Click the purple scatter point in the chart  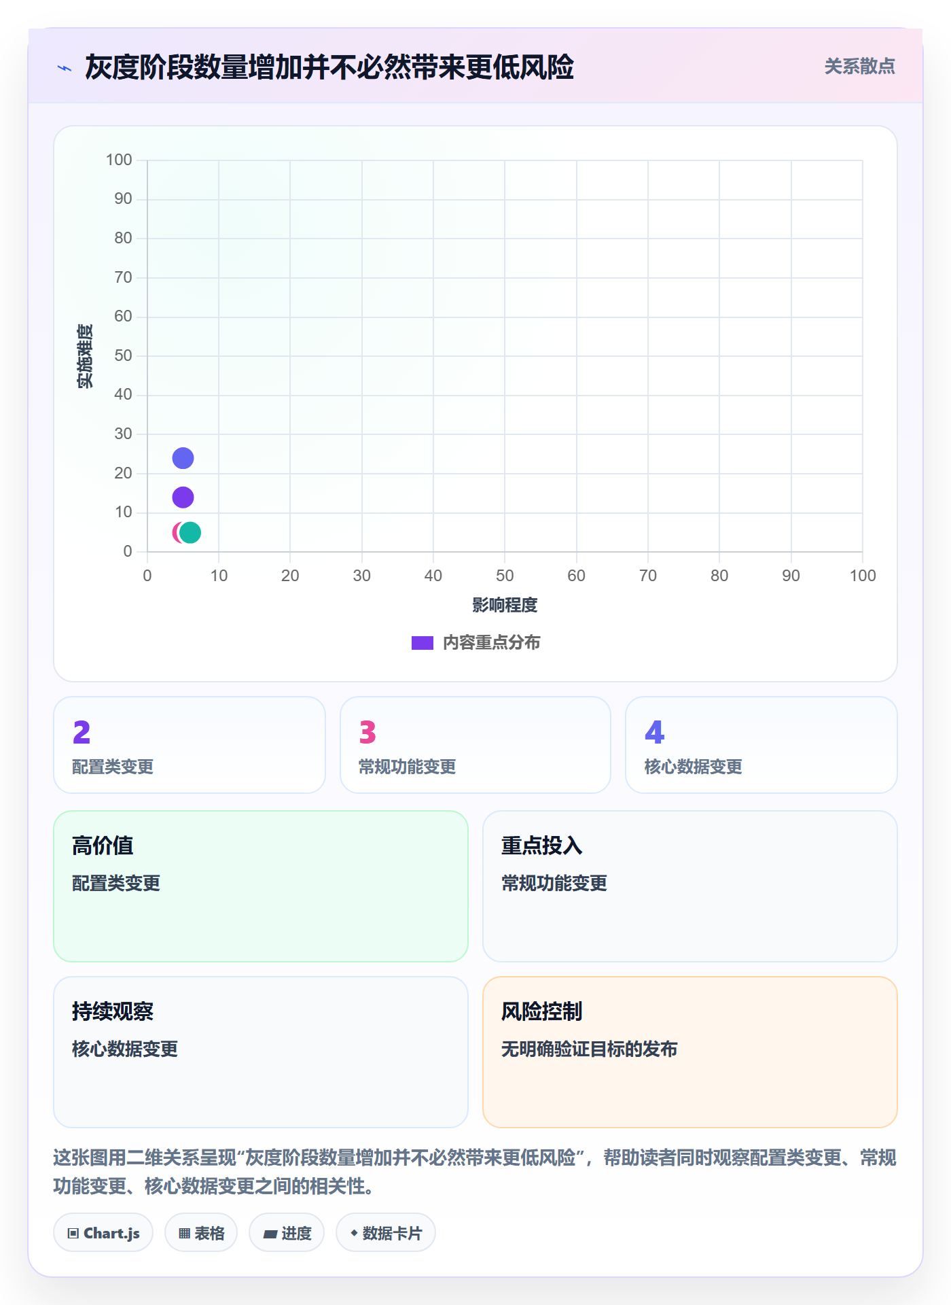(183, 498)
